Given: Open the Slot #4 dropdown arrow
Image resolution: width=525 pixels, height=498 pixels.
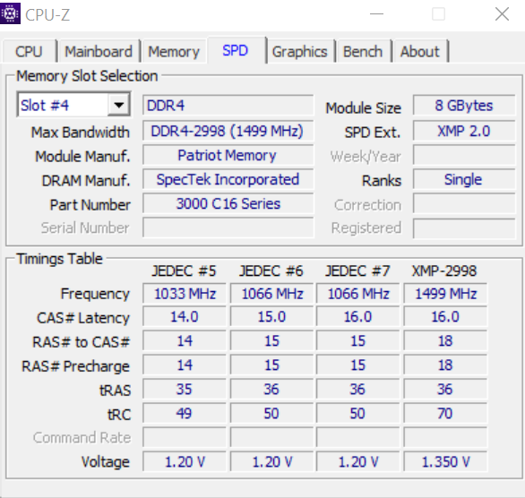Looking at the screenshot, I should 119,105.
